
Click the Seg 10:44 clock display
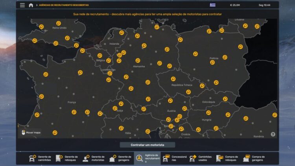tap(264, 5)
